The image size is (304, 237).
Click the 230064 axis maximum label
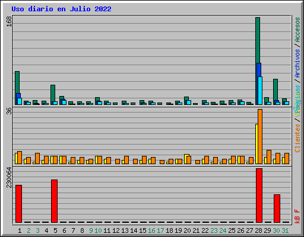coord(9,177)
